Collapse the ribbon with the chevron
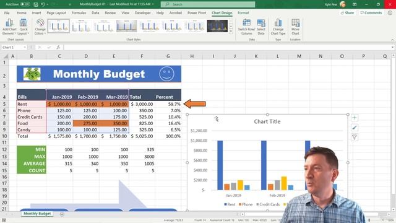The height and width of the screenshot is (223, 396). tap(392, 40)
